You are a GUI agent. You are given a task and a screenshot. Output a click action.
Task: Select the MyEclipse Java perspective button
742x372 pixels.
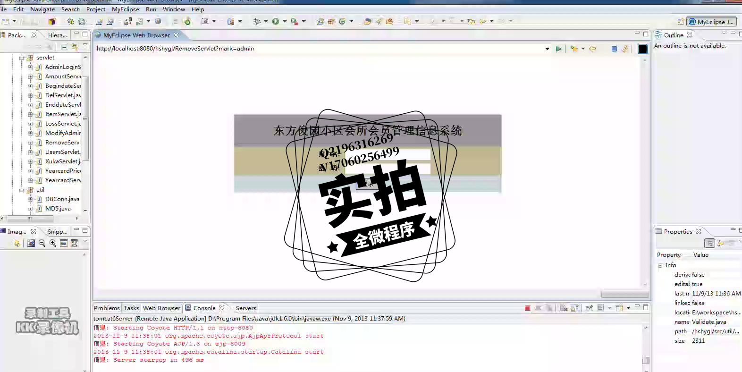[x=711, y=22]
